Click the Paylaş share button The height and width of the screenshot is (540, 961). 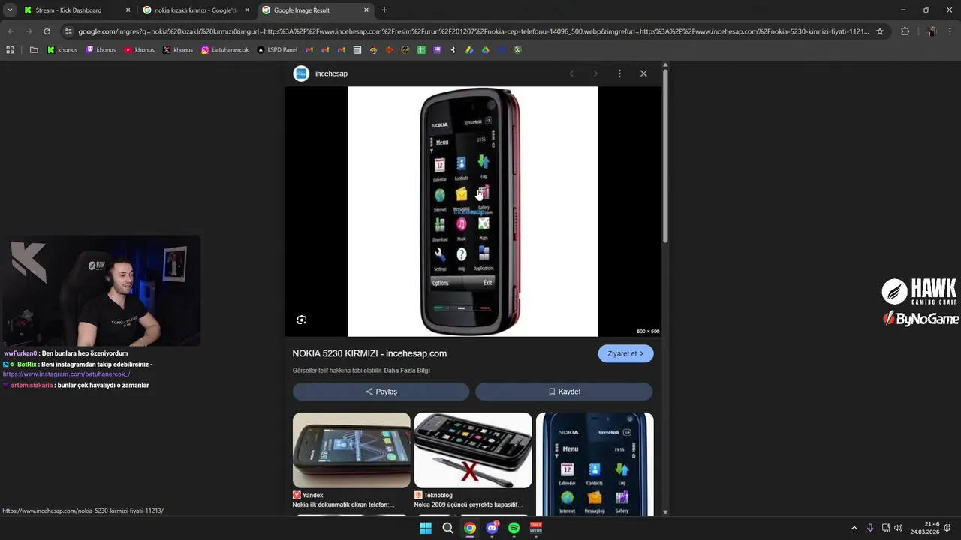click(x=381, y=391)
